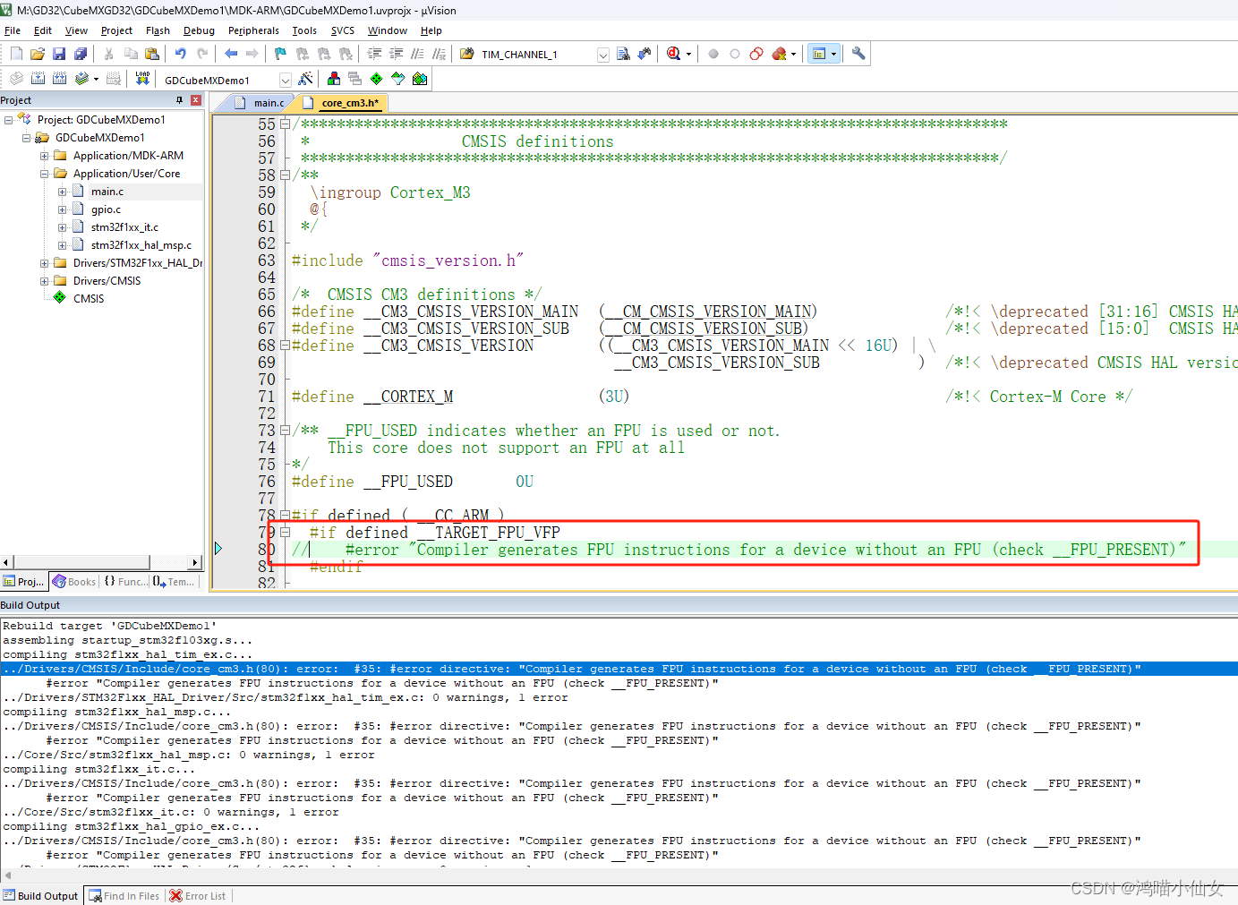Image resolution: width=1238 pixels, height=905 pixels.
Task: Indent the selected lines
Action: (x=374, y=54)
